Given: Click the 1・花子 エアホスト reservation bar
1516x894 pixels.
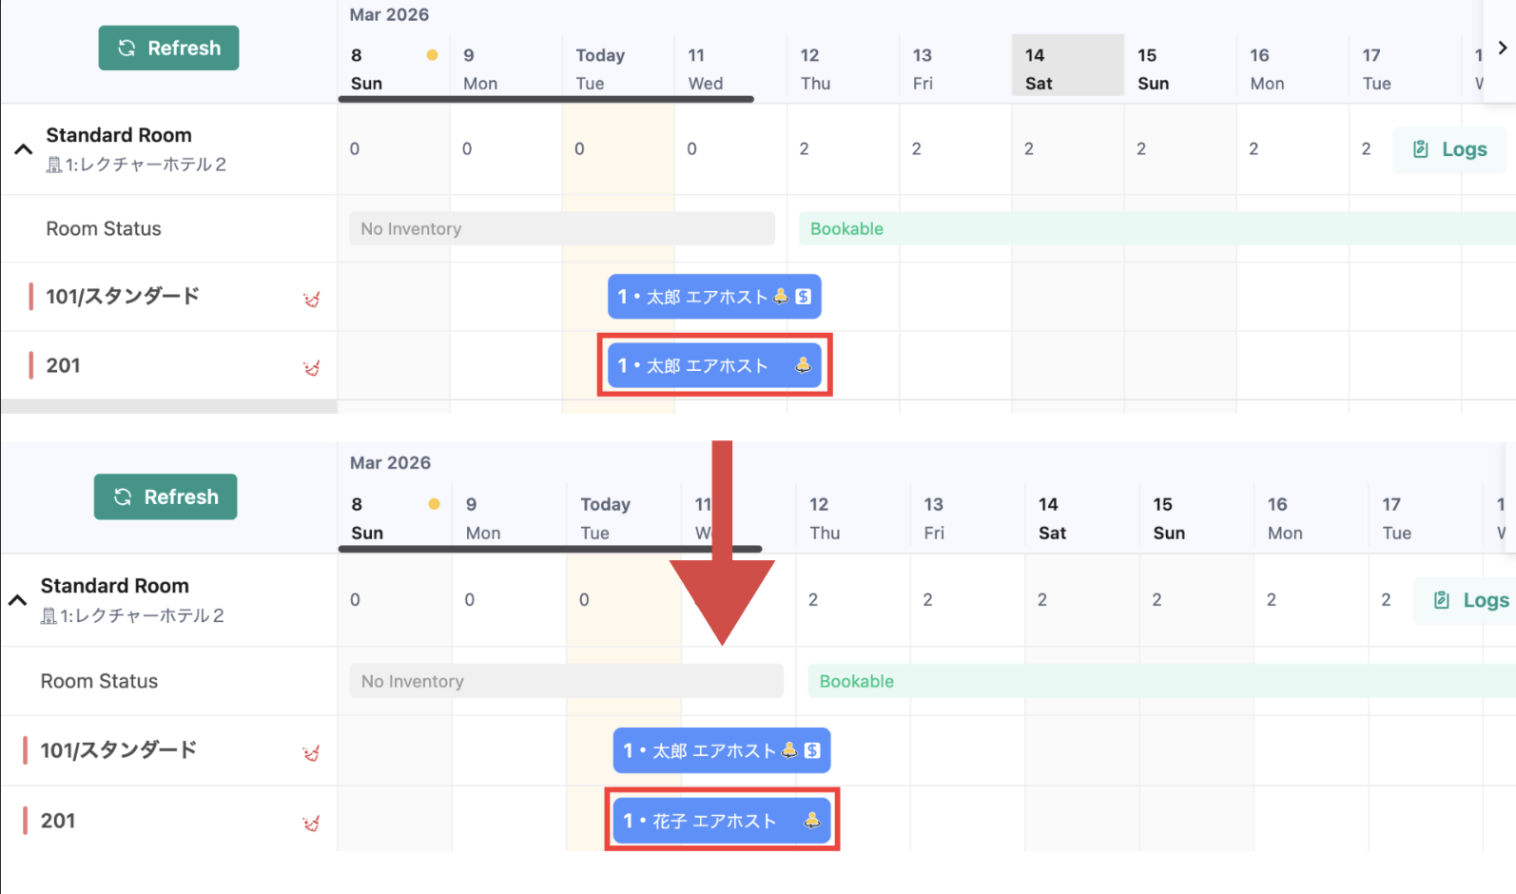Looking at the screenshot, I should (x=722, y=820).
